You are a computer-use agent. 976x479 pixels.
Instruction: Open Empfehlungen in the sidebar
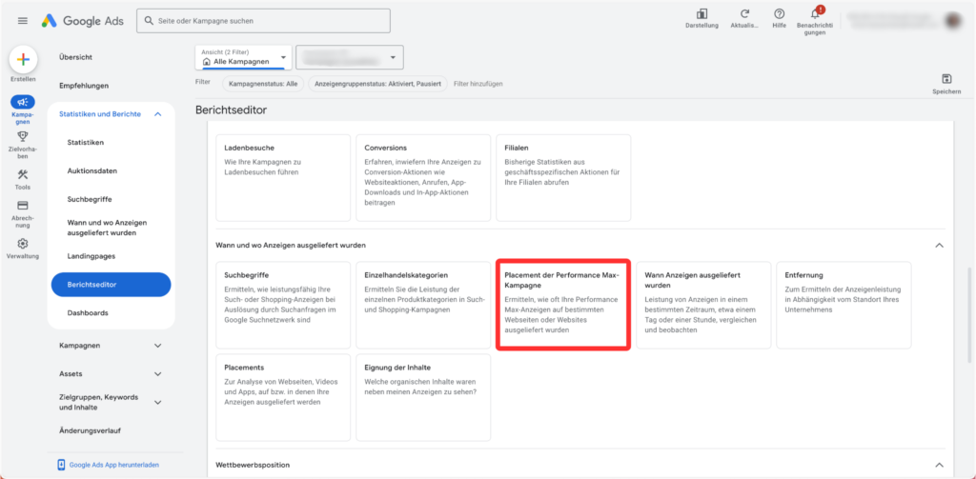point(84,85)
